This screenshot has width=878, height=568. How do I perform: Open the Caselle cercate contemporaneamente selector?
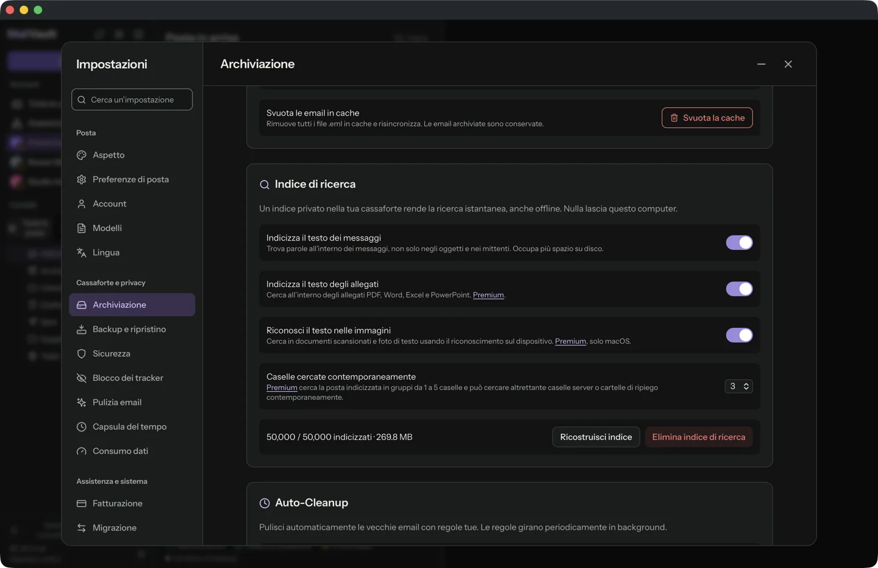[739, 386]
